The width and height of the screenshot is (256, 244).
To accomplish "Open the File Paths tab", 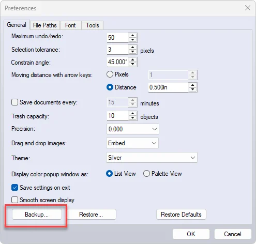I will (x=45, y=25).
